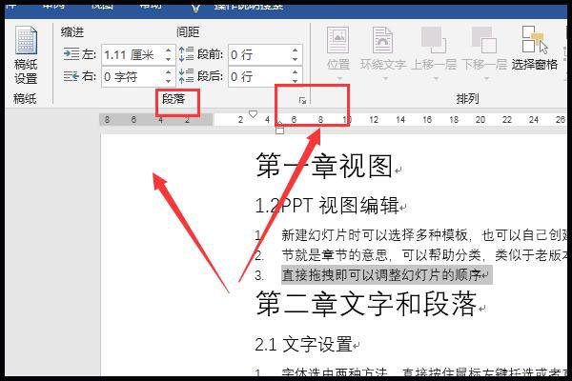Increase right indent with the up spinner

point(168,72)
